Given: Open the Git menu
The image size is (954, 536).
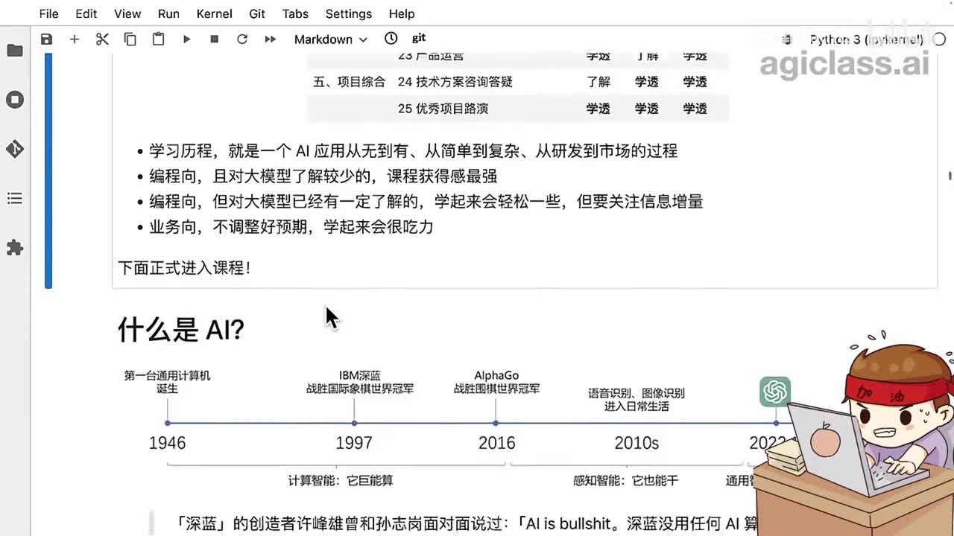Looking at the screenshot, I should (x=257, y=13).
